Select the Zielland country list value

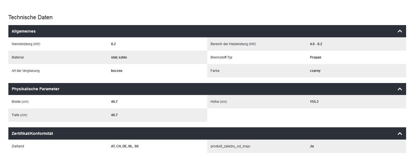tap(125, 146)
